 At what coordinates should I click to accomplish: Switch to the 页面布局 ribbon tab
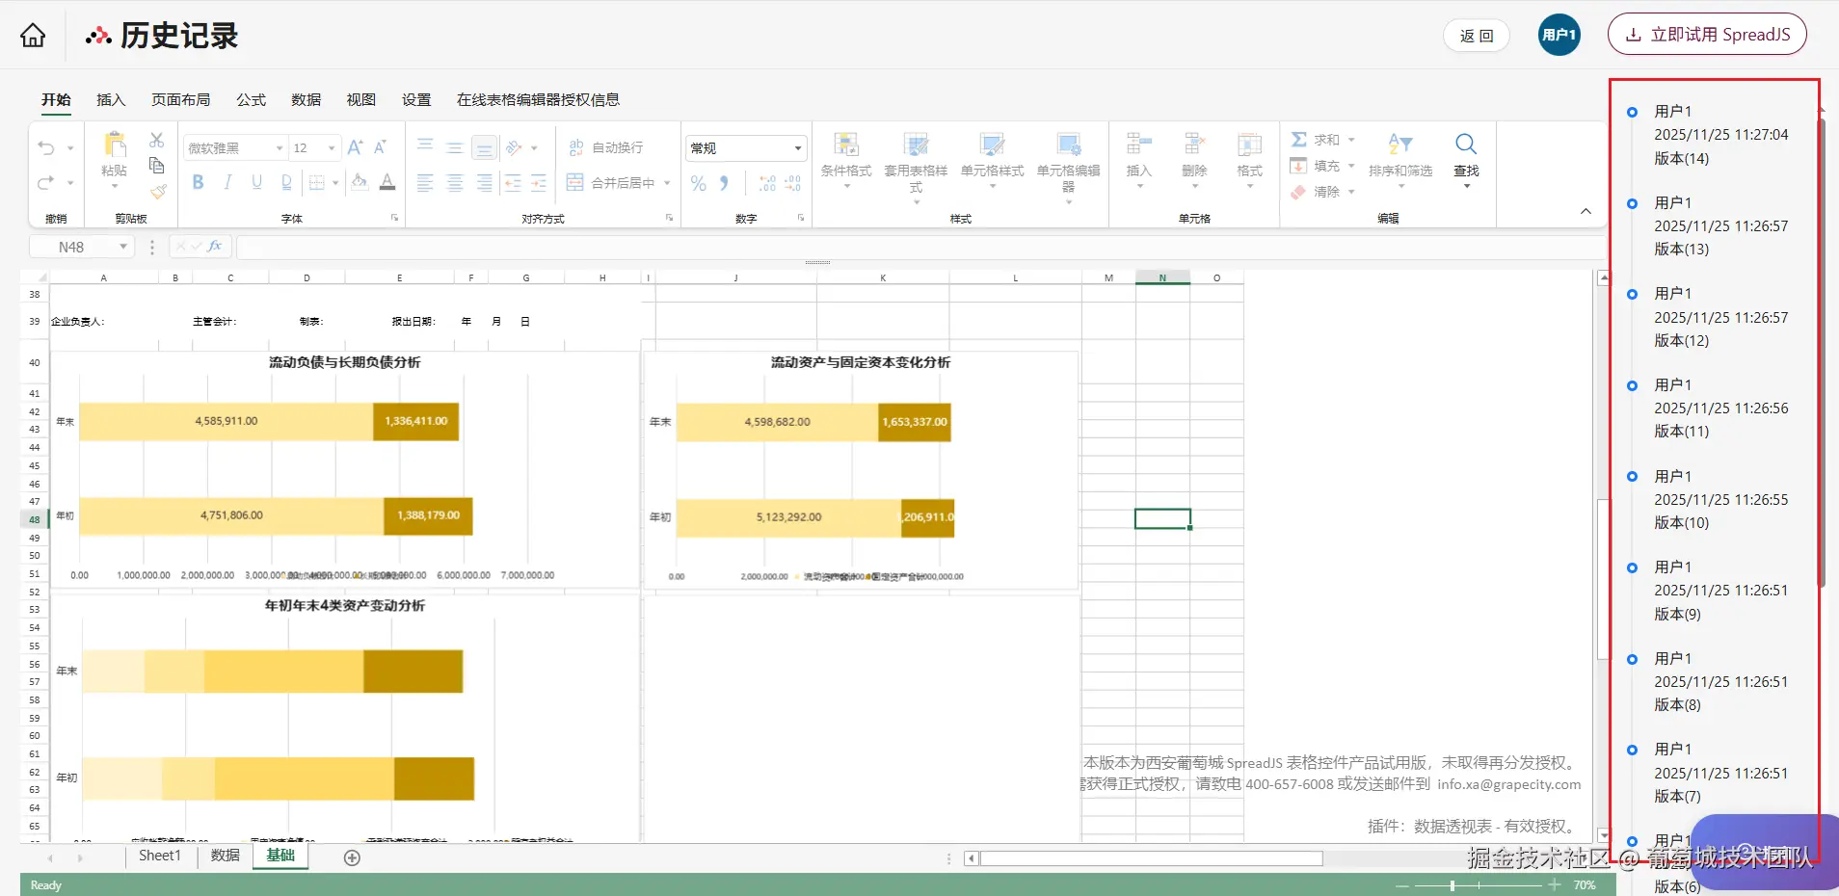click(180, 99)
